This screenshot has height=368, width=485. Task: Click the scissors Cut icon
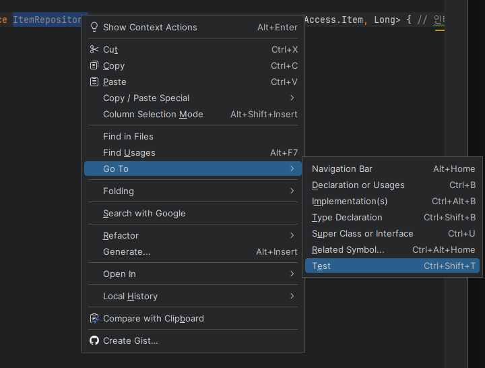coord(94,49)
